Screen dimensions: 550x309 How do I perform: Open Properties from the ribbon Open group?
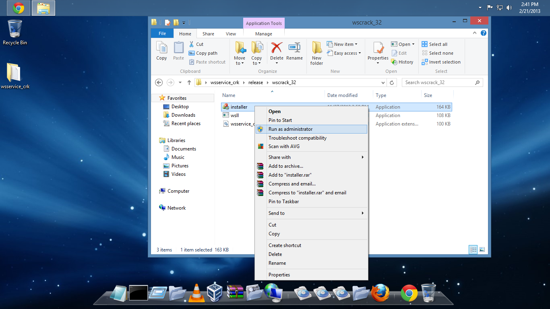[x=377, y=51]
